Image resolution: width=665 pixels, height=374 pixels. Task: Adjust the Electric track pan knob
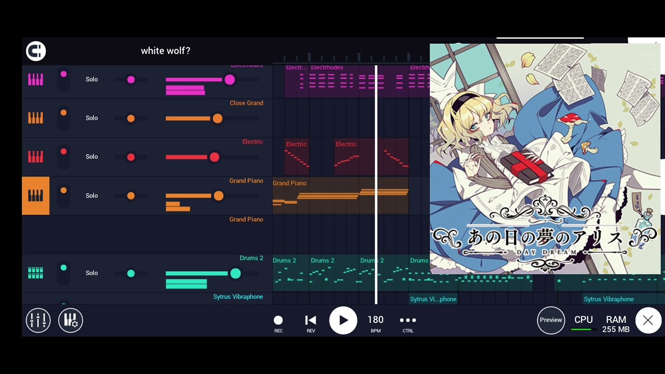pyautogui.click(x=131, y=157)
